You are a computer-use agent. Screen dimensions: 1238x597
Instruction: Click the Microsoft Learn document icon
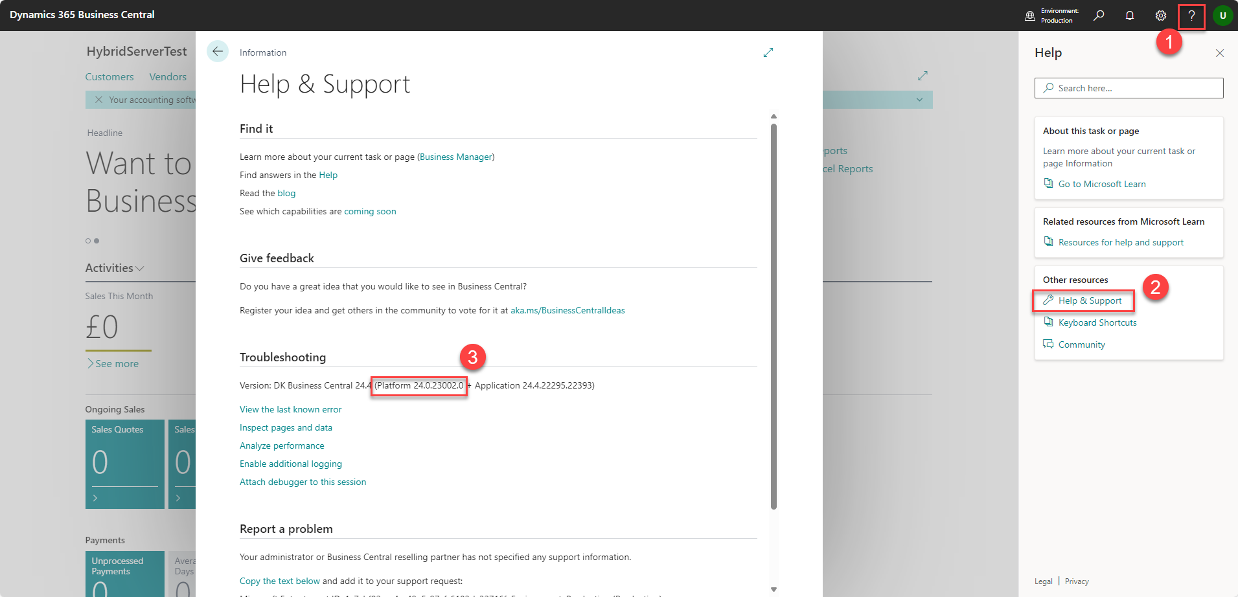(x=1048, y=183)
